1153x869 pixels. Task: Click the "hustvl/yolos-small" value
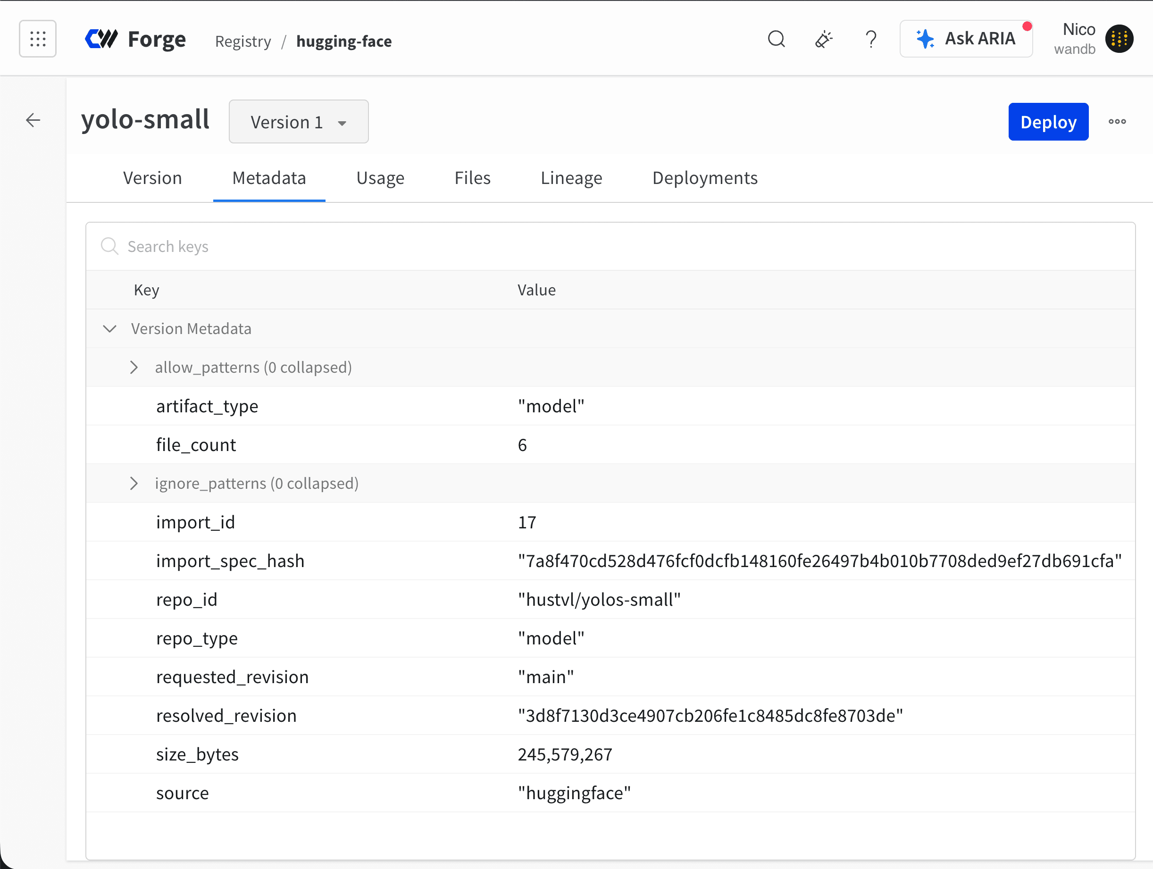click(x=599, y=600)
